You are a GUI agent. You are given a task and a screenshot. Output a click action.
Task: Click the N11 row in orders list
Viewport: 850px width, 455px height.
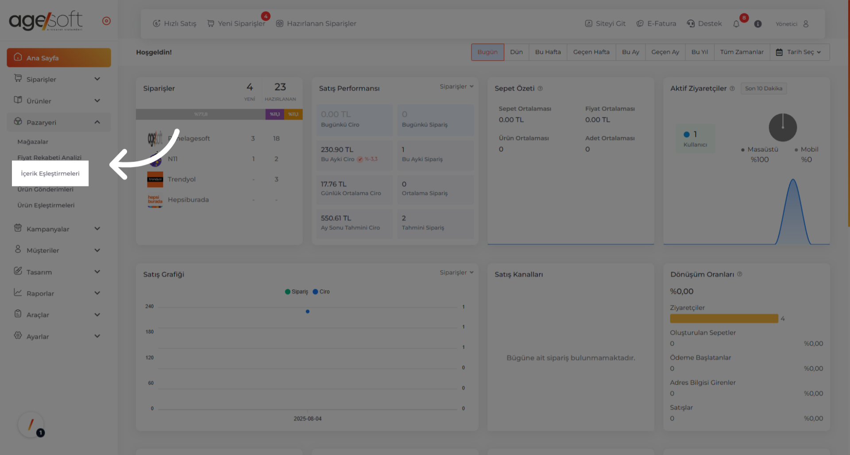(x=219, y=159)
